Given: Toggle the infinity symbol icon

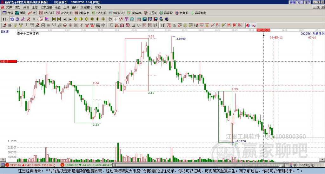Looking at the screenshot, I should 254,25.
